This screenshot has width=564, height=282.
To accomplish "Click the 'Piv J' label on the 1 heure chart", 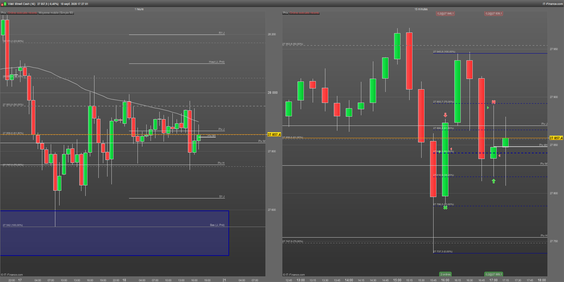I will [221, 129].
